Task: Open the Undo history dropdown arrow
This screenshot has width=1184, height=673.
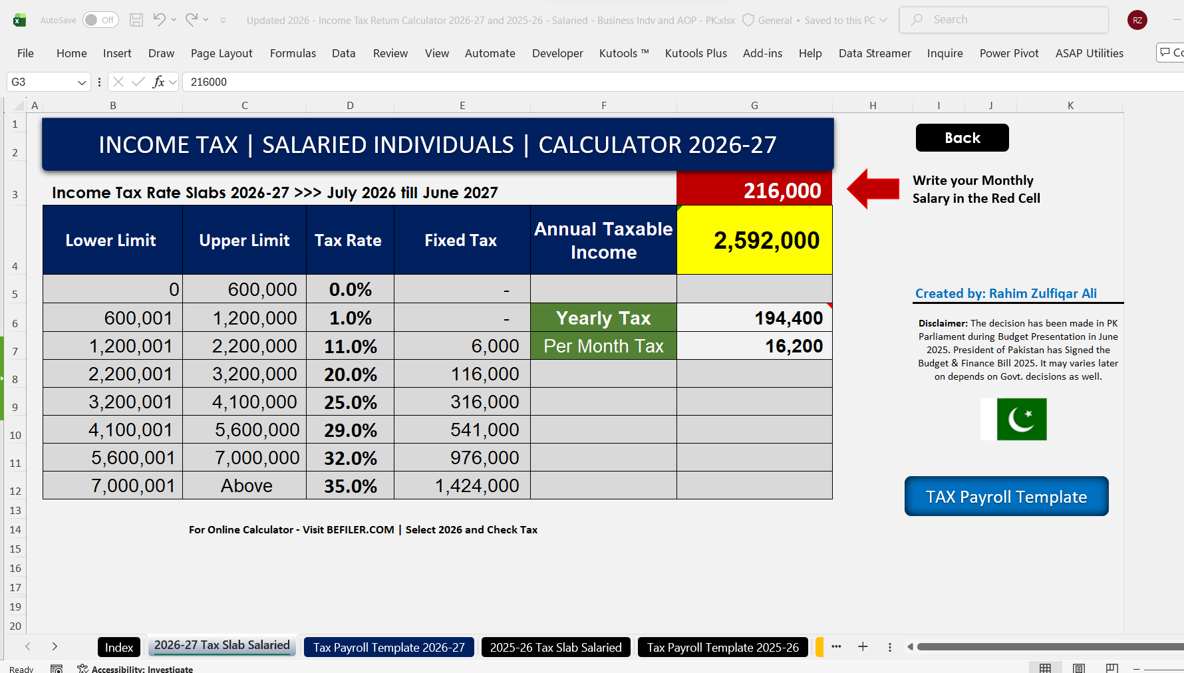Action: coord(174,20)
